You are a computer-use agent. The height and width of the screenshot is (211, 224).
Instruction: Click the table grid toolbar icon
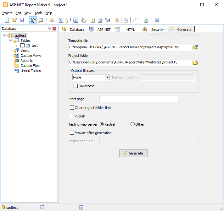point(68,20)
